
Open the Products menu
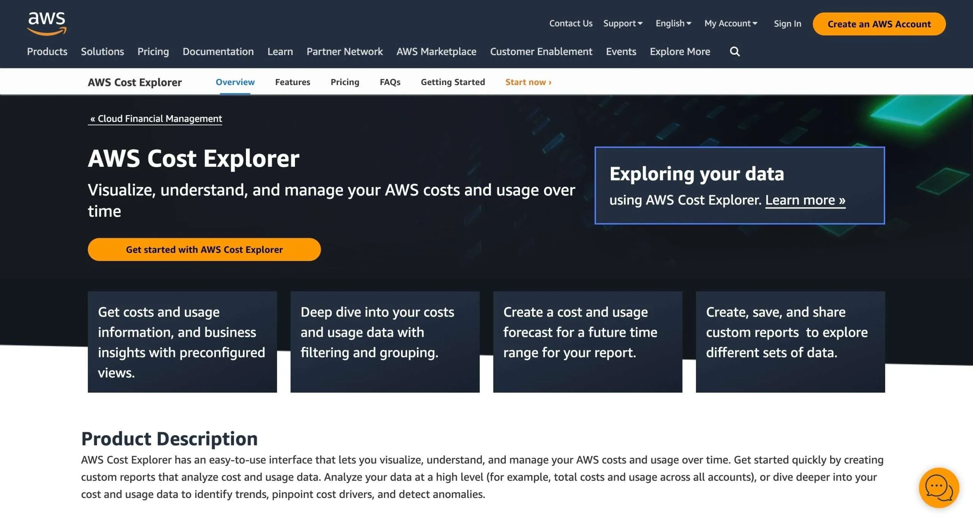point(47,52)
